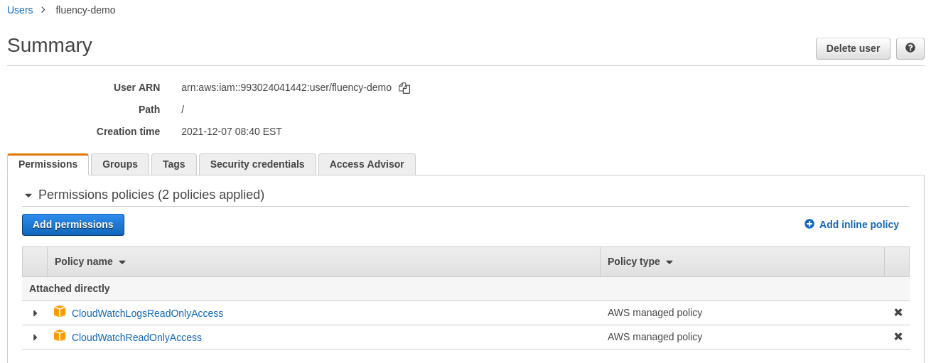This screenshot has height=363, width=931.
Task: Open the CloudWatchReadOnlyAccess policy link
Action: (x=136, y=337)
